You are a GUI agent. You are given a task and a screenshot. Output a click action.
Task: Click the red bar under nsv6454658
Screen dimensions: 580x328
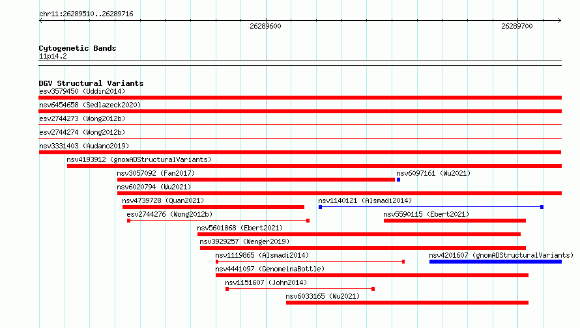[x=300, y=111]
